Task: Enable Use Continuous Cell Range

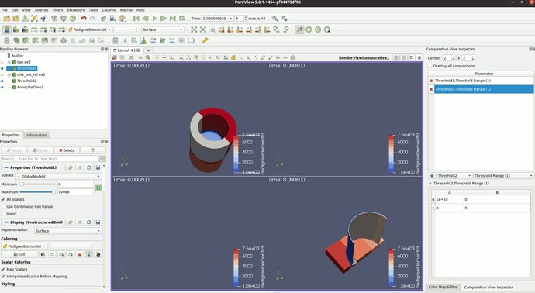Action: click(3, 207)
